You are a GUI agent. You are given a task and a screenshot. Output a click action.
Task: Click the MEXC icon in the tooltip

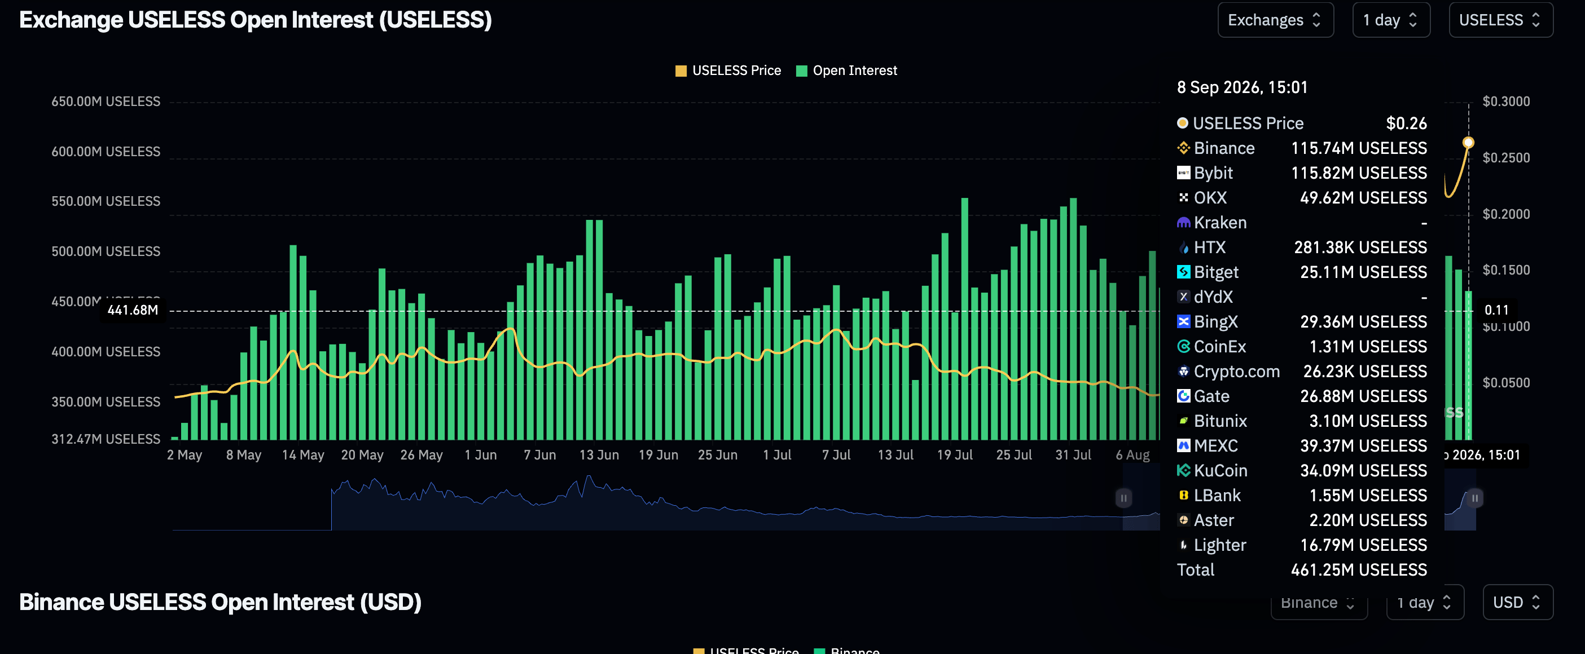coord(1183,445)
